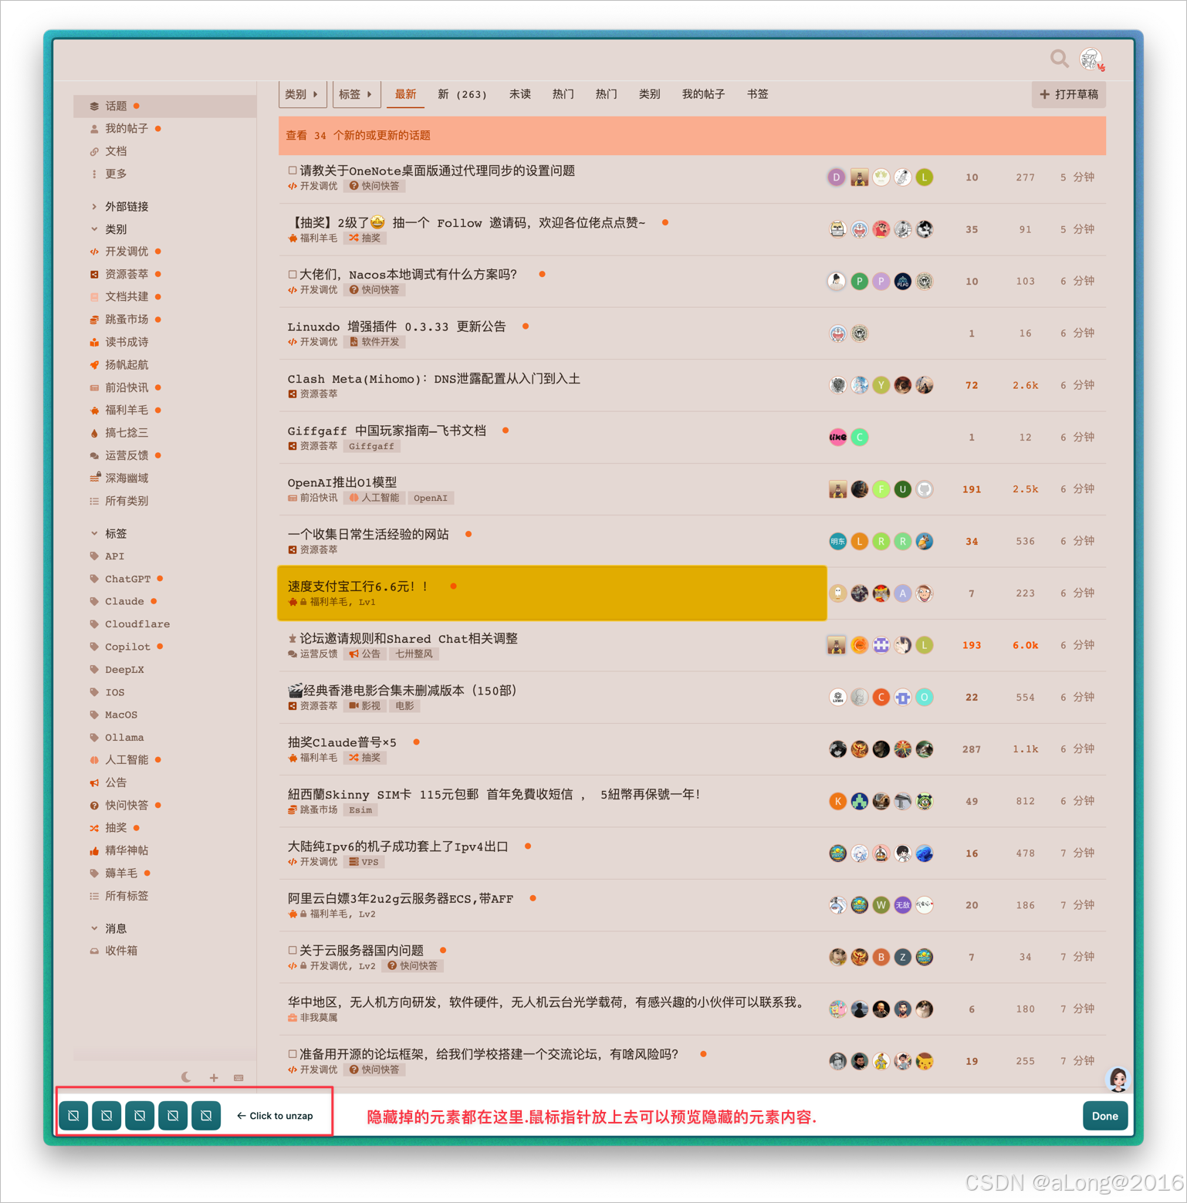Click the 打开草稿 button
1187x1203 pixels.
pyautogui.click(x=1069, y=94)
